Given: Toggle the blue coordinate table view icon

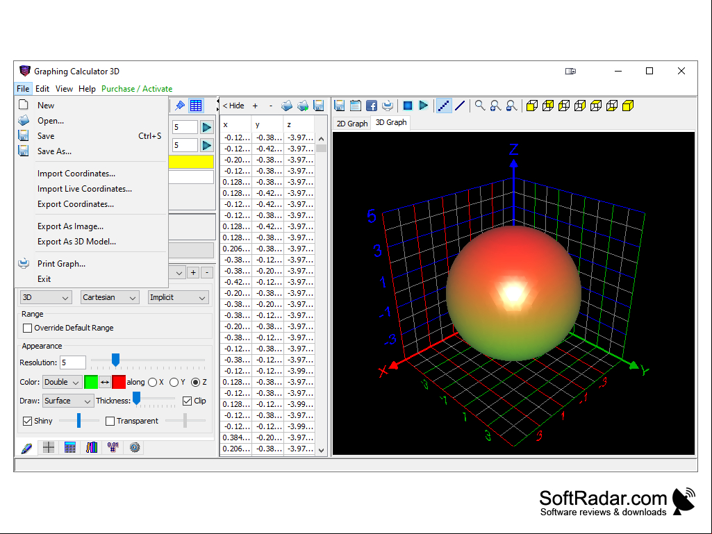Looking at the screenshot, I should (x=196, y=106).
